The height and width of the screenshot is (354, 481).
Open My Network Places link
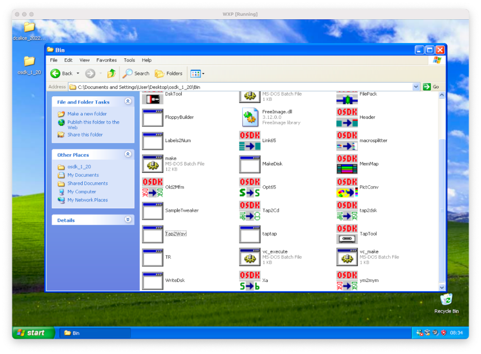point(88,200)
